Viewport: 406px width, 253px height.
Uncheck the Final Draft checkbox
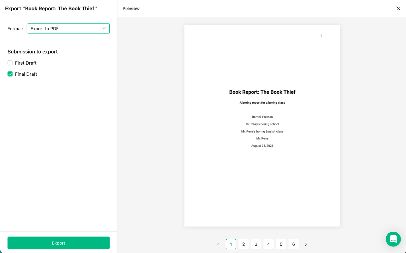click(10, 74)
